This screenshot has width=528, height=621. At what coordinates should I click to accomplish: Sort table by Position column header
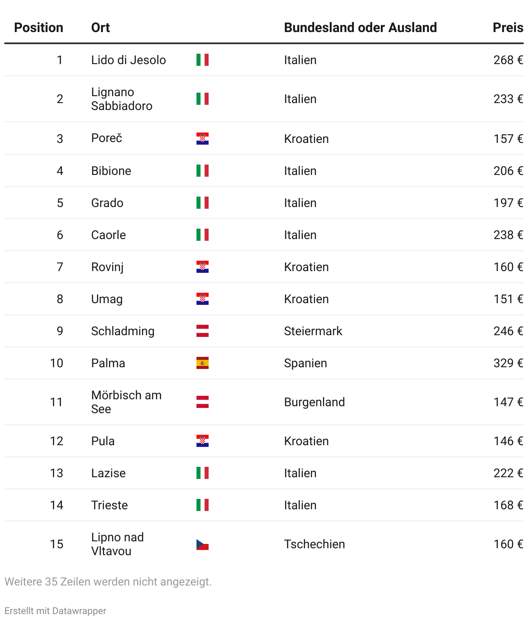[x=39, y=28]
